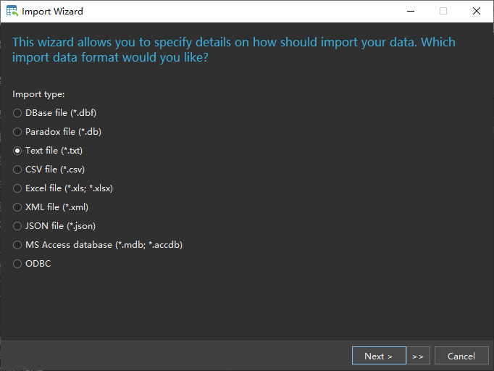Screen dimensions: 494x371
Task: Click the "Import type:" label
Action: (38, 94)
